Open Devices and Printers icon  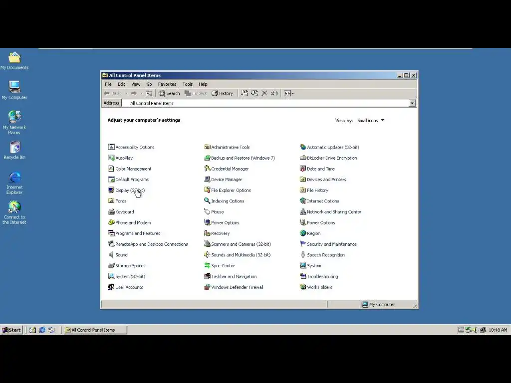(x=303, y=180)
